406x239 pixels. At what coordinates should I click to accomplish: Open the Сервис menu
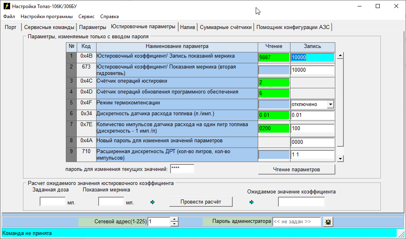tap(86, 17)
